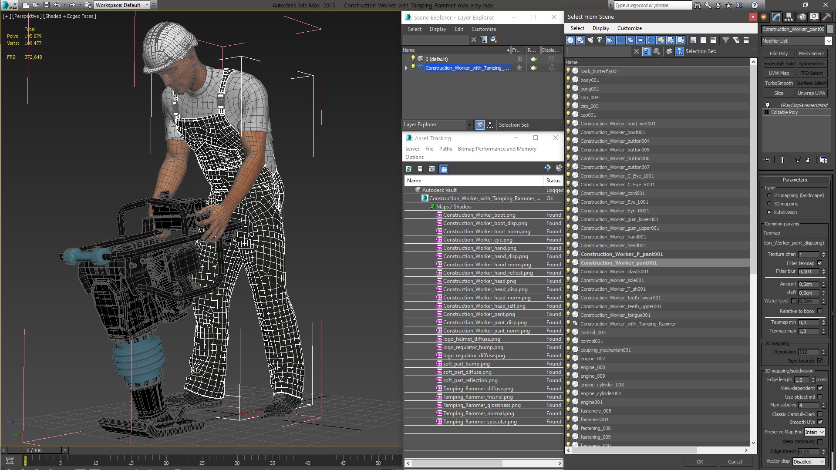This screenshot has width=836, height=470.
Task: Open the Hierarchy command panel tab
Action: [789, 17]
